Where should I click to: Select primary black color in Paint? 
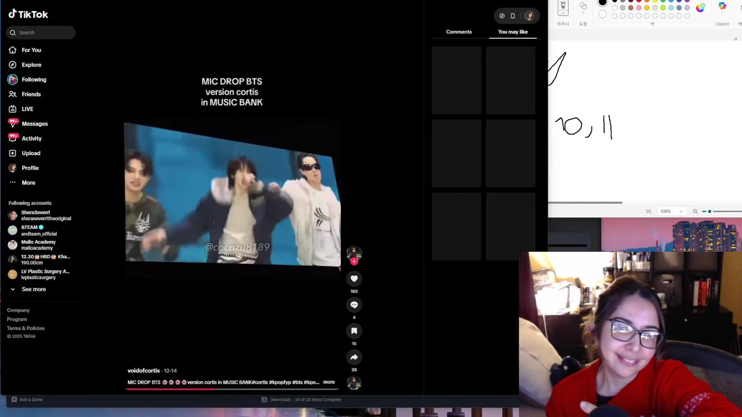tap(603, 3)
